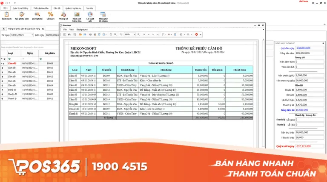Select the Chuộc đồ row B0007 in grid
Screen dimensions: 327x182
point(30,94)
